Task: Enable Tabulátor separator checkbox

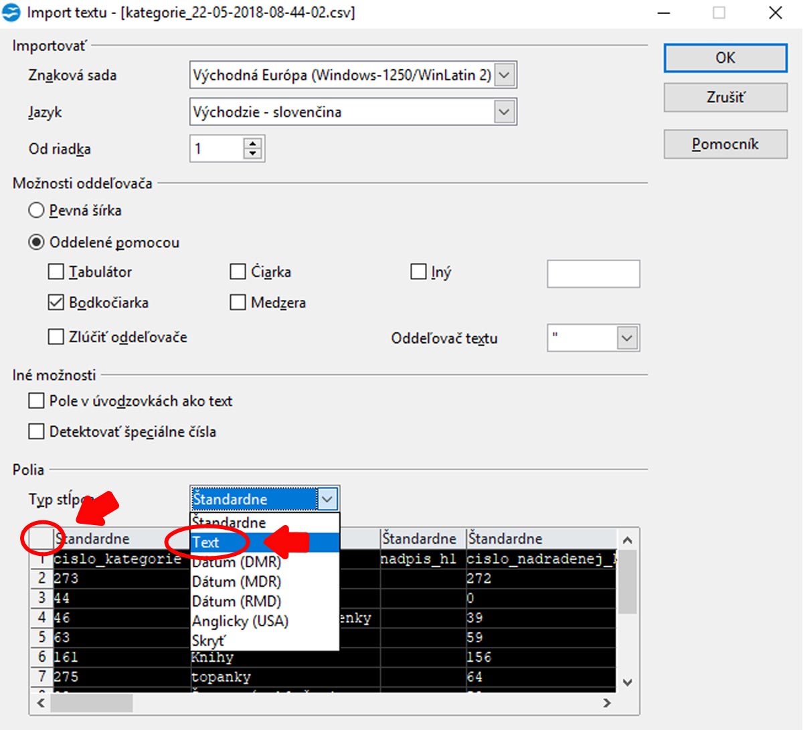Action: coord(56,272)
